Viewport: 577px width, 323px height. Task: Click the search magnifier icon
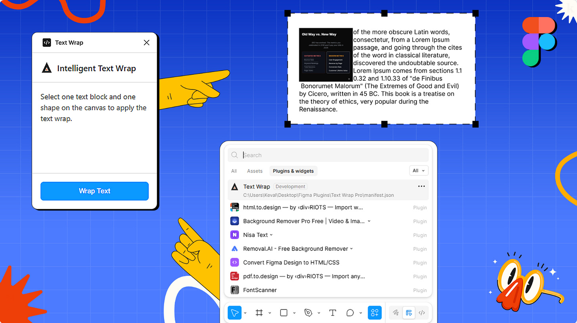click(235, 155)
